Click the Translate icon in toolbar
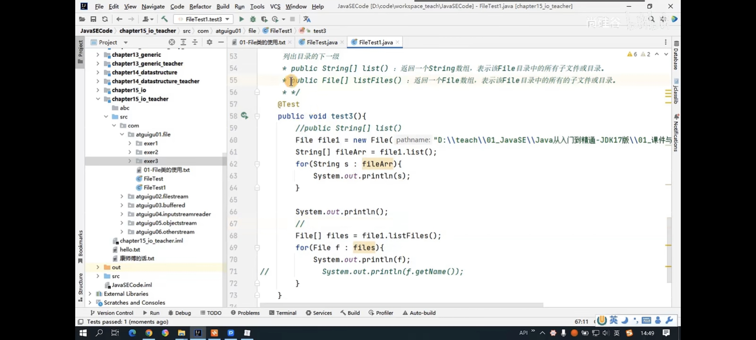 click(x=307, y=19)
